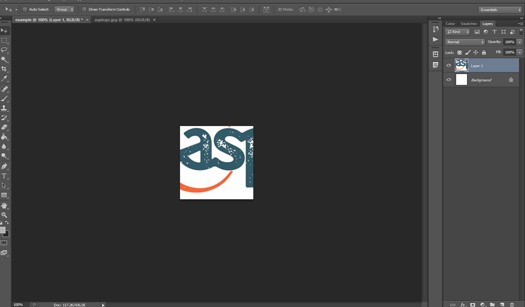Enable the Auto-Select checkbox
The image size is (525, 307).
coord(25,10)
